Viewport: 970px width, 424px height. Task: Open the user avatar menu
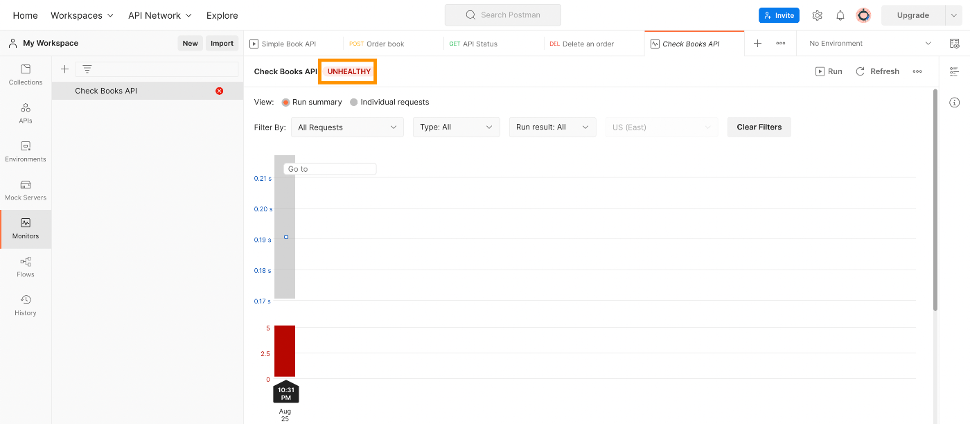[x=863, y=15]
